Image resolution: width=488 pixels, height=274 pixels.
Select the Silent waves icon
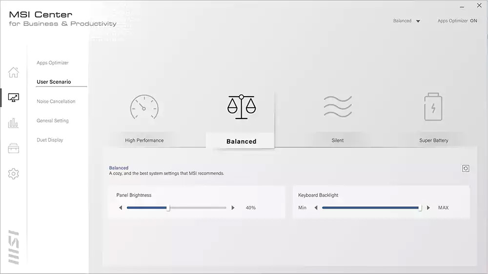pos(338,107)
